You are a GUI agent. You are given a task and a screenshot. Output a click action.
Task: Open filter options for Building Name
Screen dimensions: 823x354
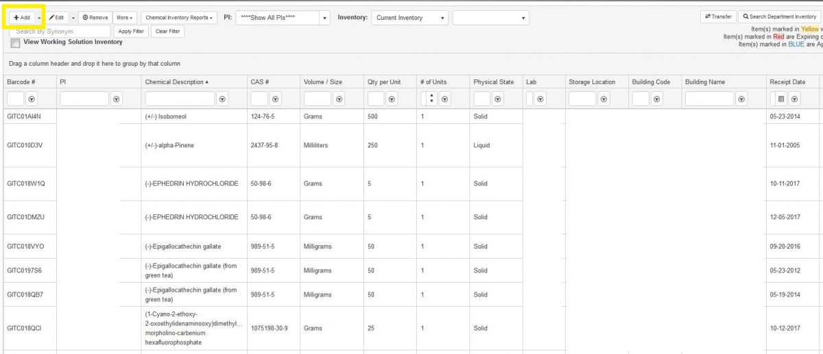pos(741,99)
